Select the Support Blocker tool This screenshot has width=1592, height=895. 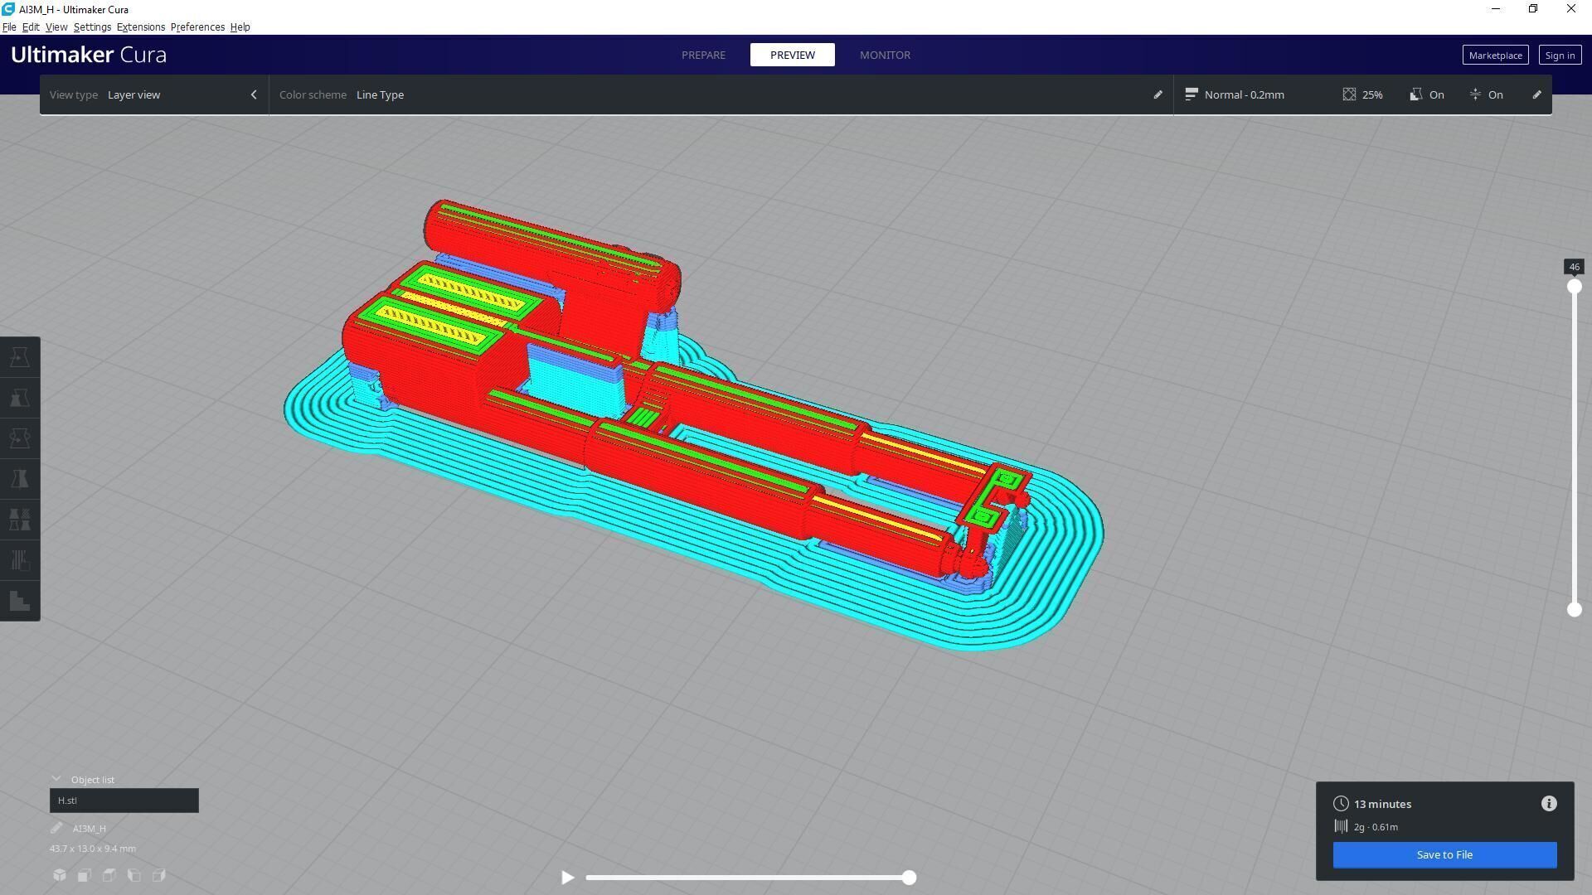point(20,560)
